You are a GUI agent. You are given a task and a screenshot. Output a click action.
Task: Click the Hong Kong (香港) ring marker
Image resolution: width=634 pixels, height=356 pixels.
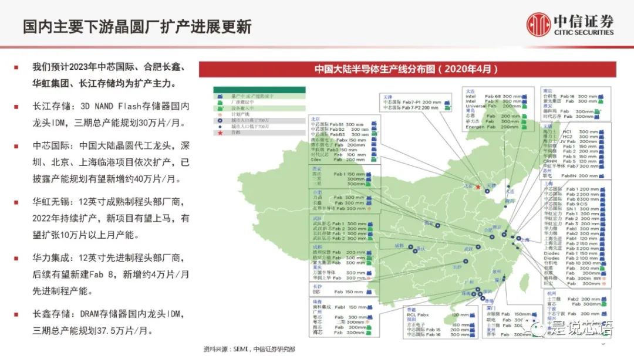coord(483,299)
